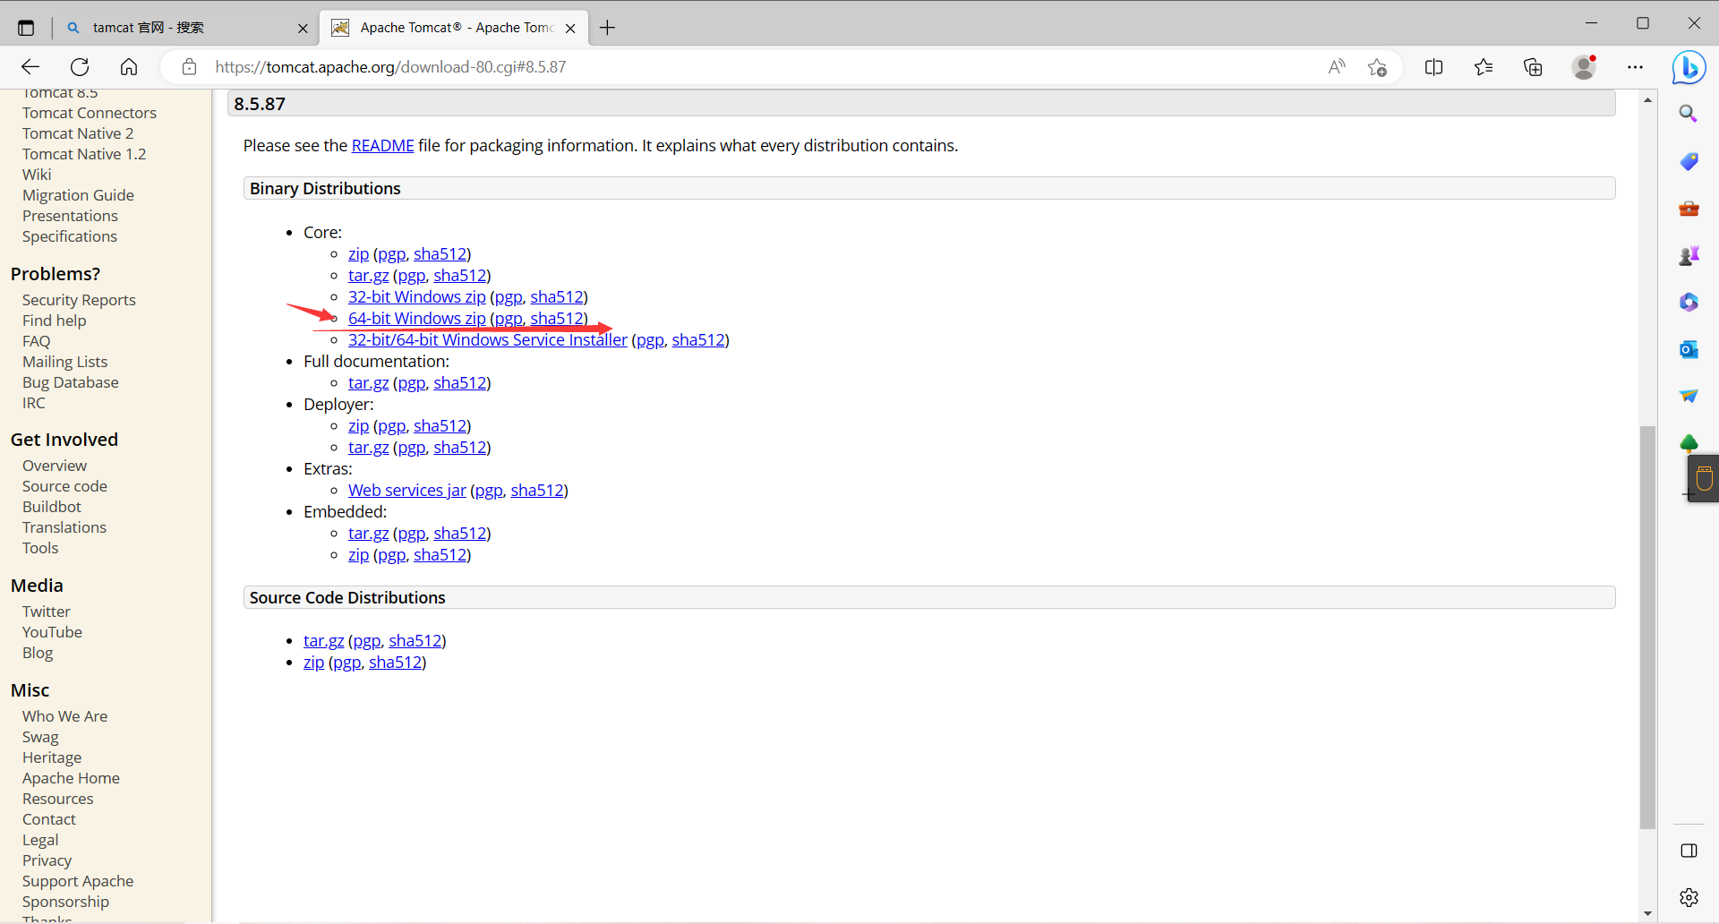The width and height of the screenshot is (1719, 924).
Task: Open the sidebar Tools briefcase icon
Action: [1689, 209]
